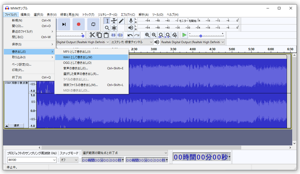Click the Cut scissors icon

pos(92,35)
